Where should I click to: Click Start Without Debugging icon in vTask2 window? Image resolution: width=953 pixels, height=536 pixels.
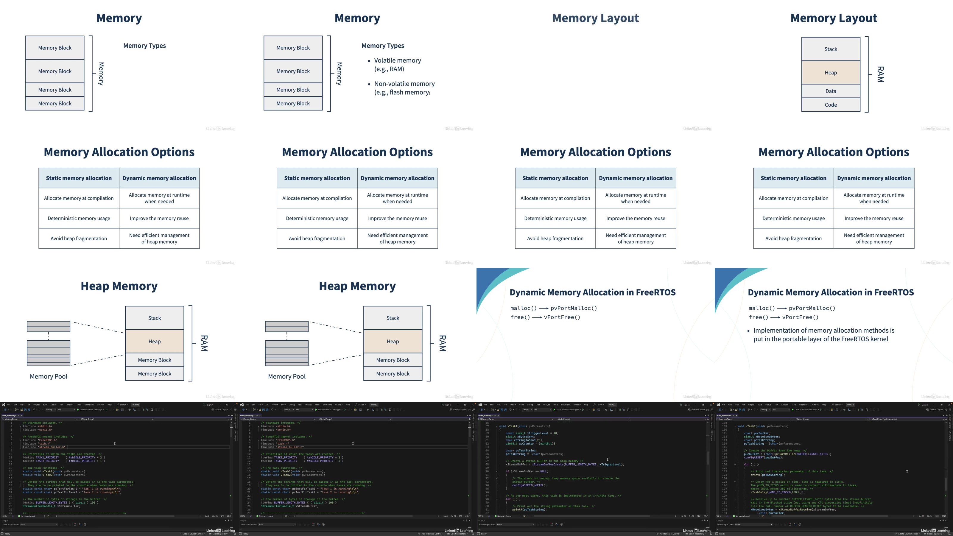pos(821,409)
